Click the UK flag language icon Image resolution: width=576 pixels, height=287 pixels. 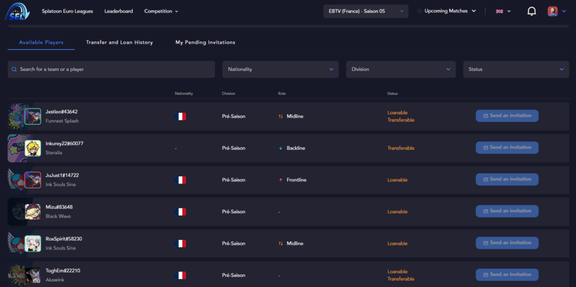pos(499,11)
